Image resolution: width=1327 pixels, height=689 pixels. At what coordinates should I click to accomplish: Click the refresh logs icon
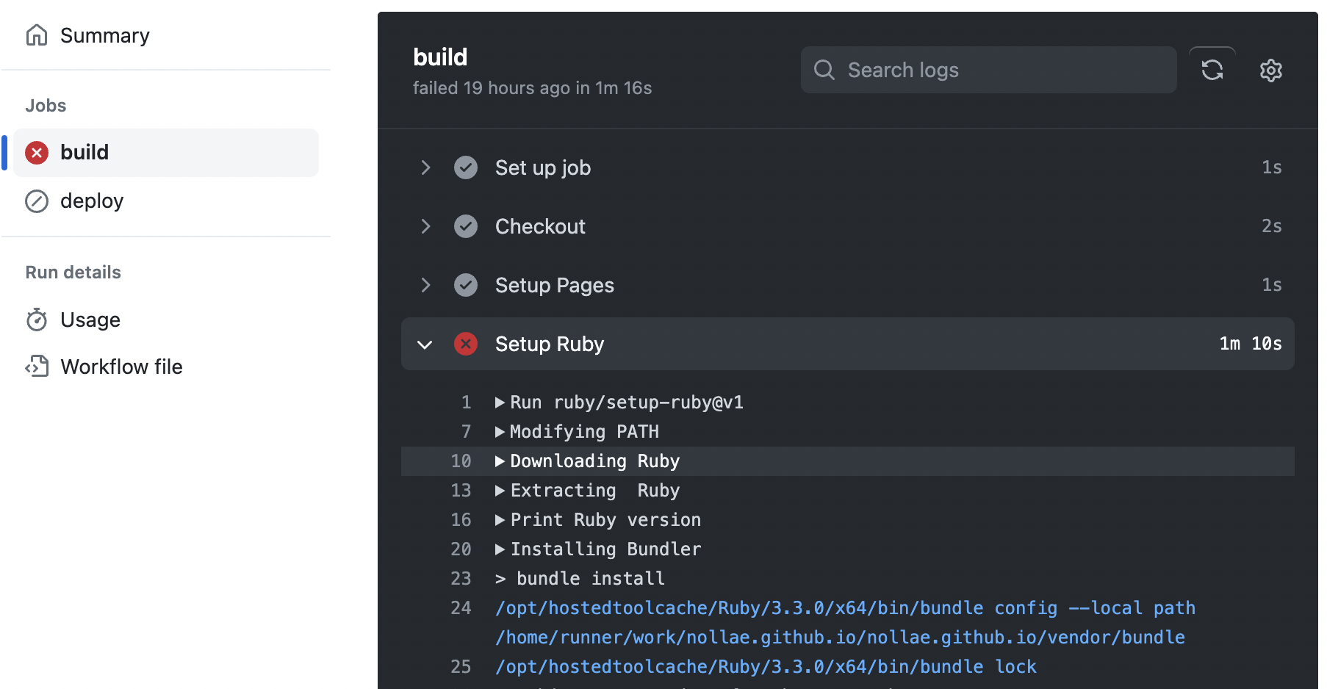point(1212,71)
